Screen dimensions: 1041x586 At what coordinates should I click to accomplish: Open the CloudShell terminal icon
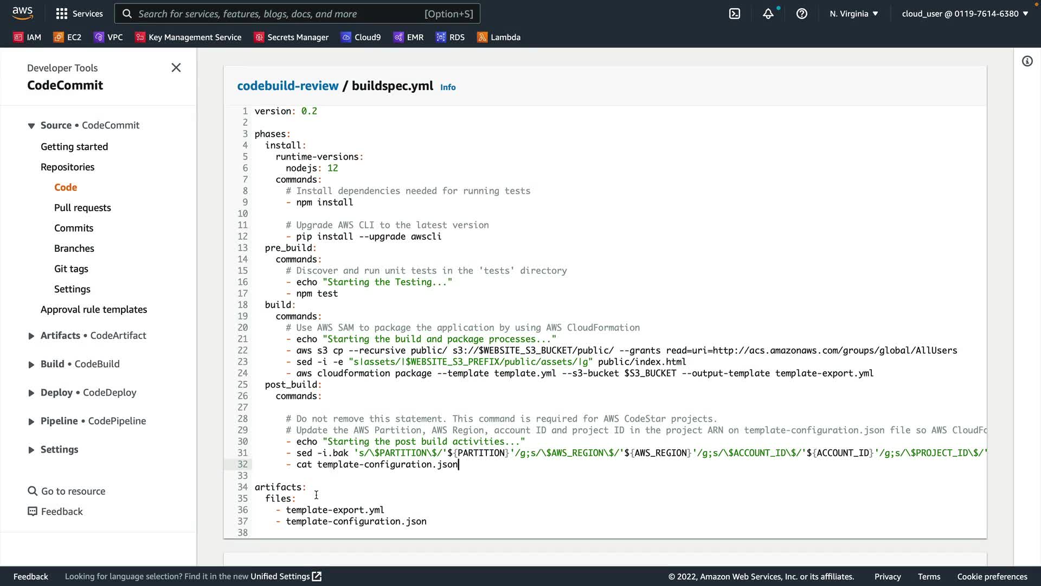click(x=735, y=14)
